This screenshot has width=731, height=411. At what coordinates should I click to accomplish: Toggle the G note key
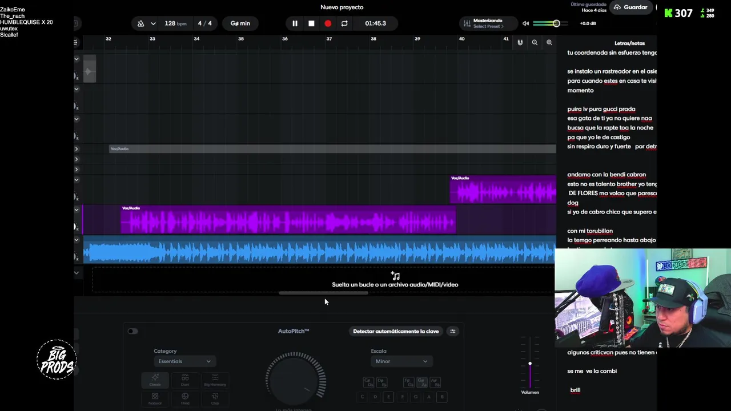pos(415,397)
